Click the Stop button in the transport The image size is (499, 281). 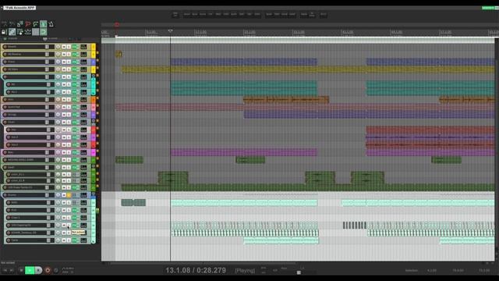tap(21, 271)
